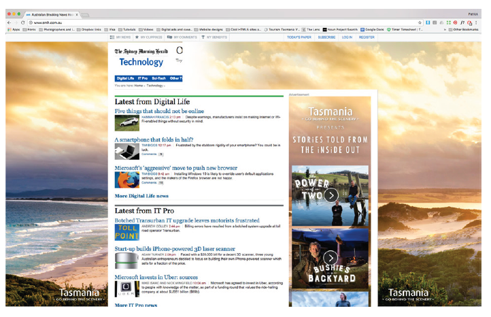Open the Tutorials bookmarks folder
The image size is (491, 317).
click(126, 29)
